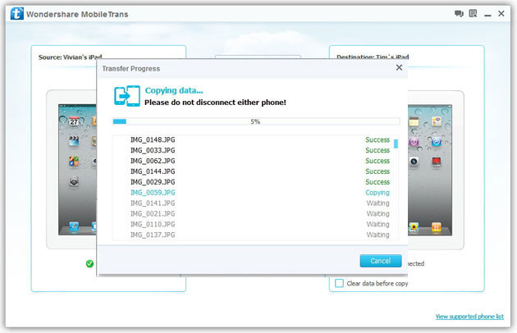517x333 pixels.
Task: Open the feedback chat bubble icon
Action: click(459, 13)
